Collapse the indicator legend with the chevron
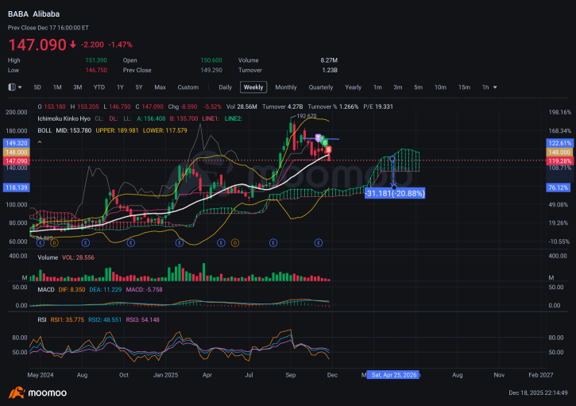 pos(40,142)
